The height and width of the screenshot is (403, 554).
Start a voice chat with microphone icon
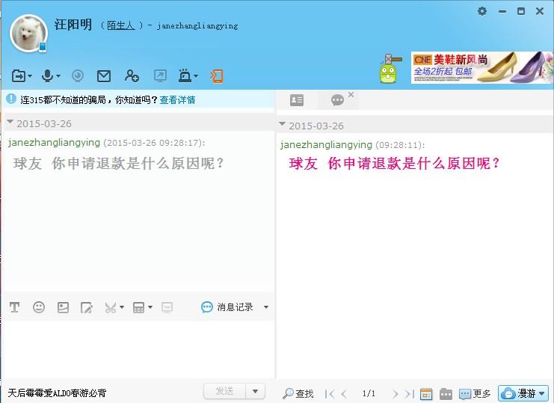(47, 76)
